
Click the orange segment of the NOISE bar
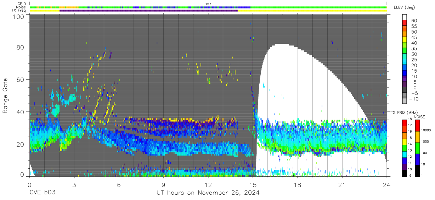[x=417, y=137]
